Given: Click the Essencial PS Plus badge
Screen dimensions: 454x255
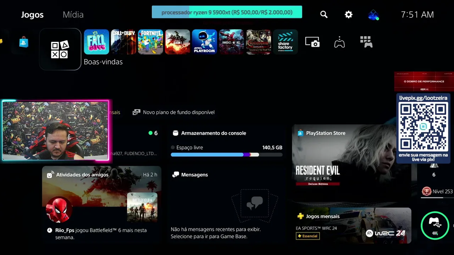Looking at the screenshot, I should tap(308, 236).
